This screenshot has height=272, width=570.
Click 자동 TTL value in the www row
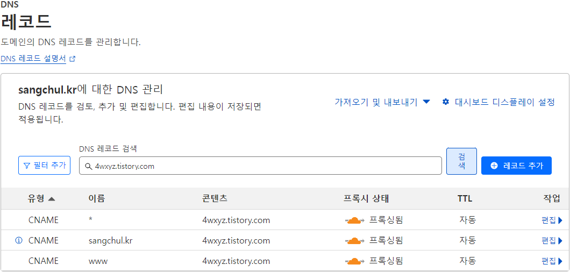pyautogui.click(x=467, y=261)
